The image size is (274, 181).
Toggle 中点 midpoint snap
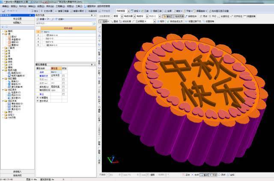tap(213, 175)
